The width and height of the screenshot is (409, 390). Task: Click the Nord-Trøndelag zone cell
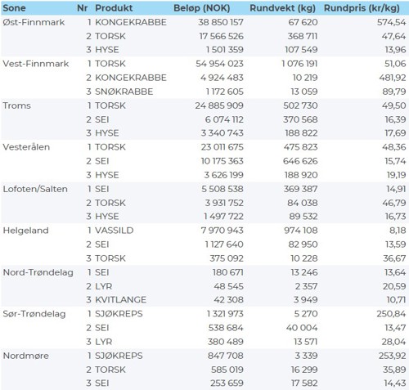click(38, 272)
